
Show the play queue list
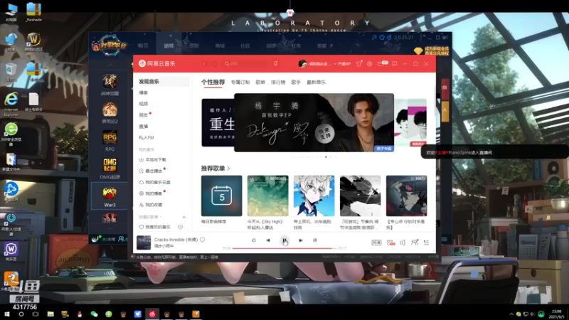coord(426,242)
